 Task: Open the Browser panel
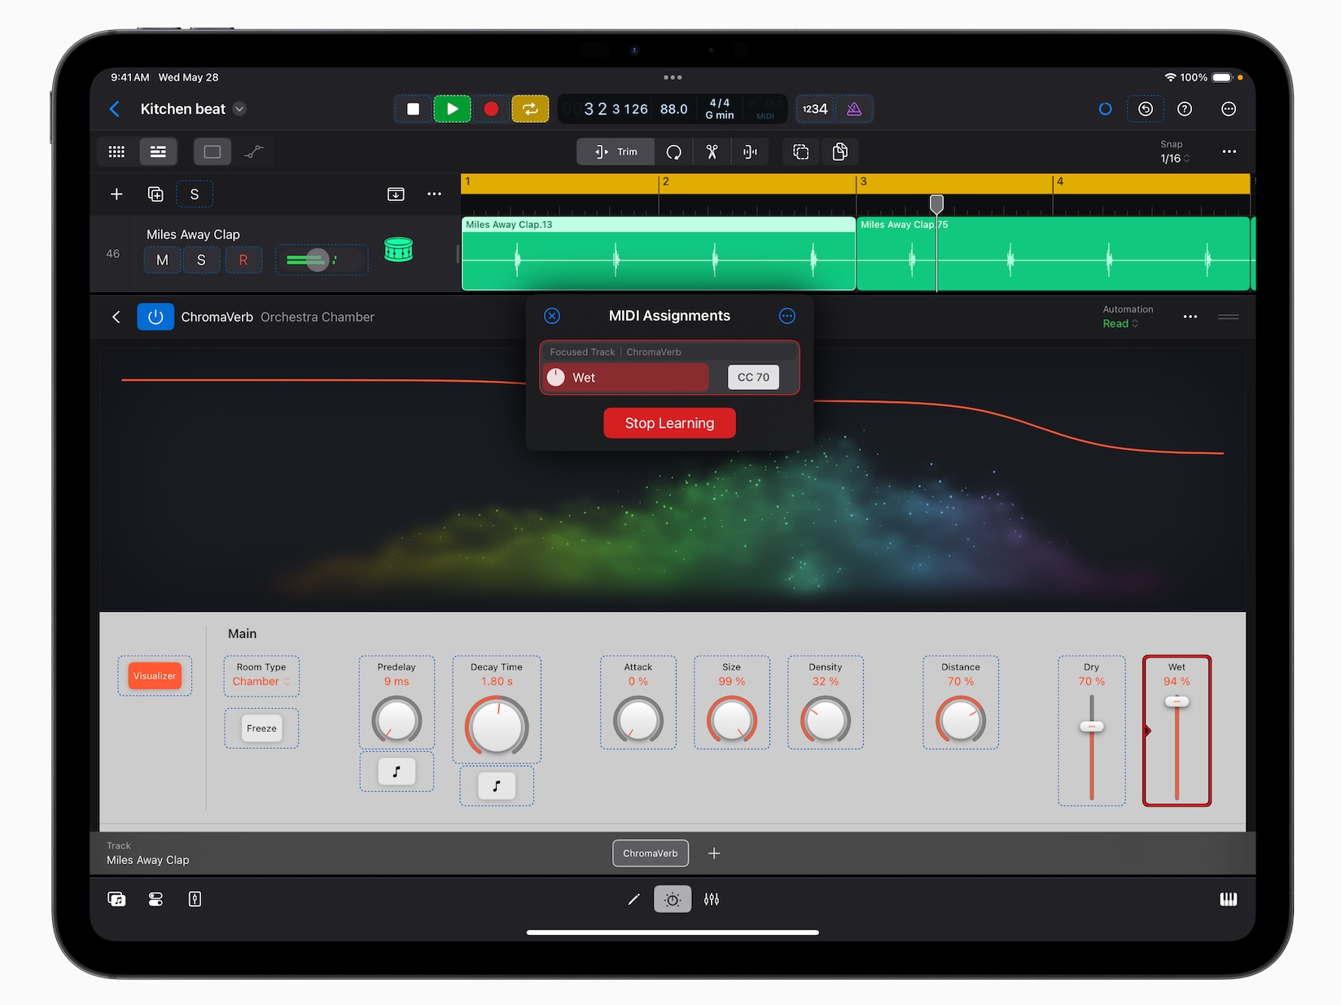point(116,899)
